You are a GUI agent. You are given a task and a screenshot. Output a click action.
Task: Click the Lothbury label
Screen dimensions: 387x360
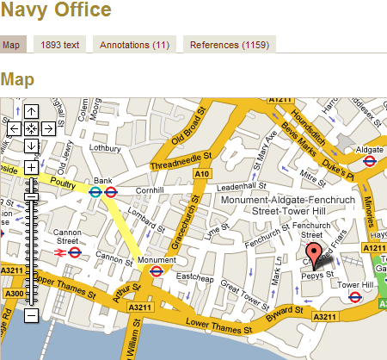pos(105,148)
